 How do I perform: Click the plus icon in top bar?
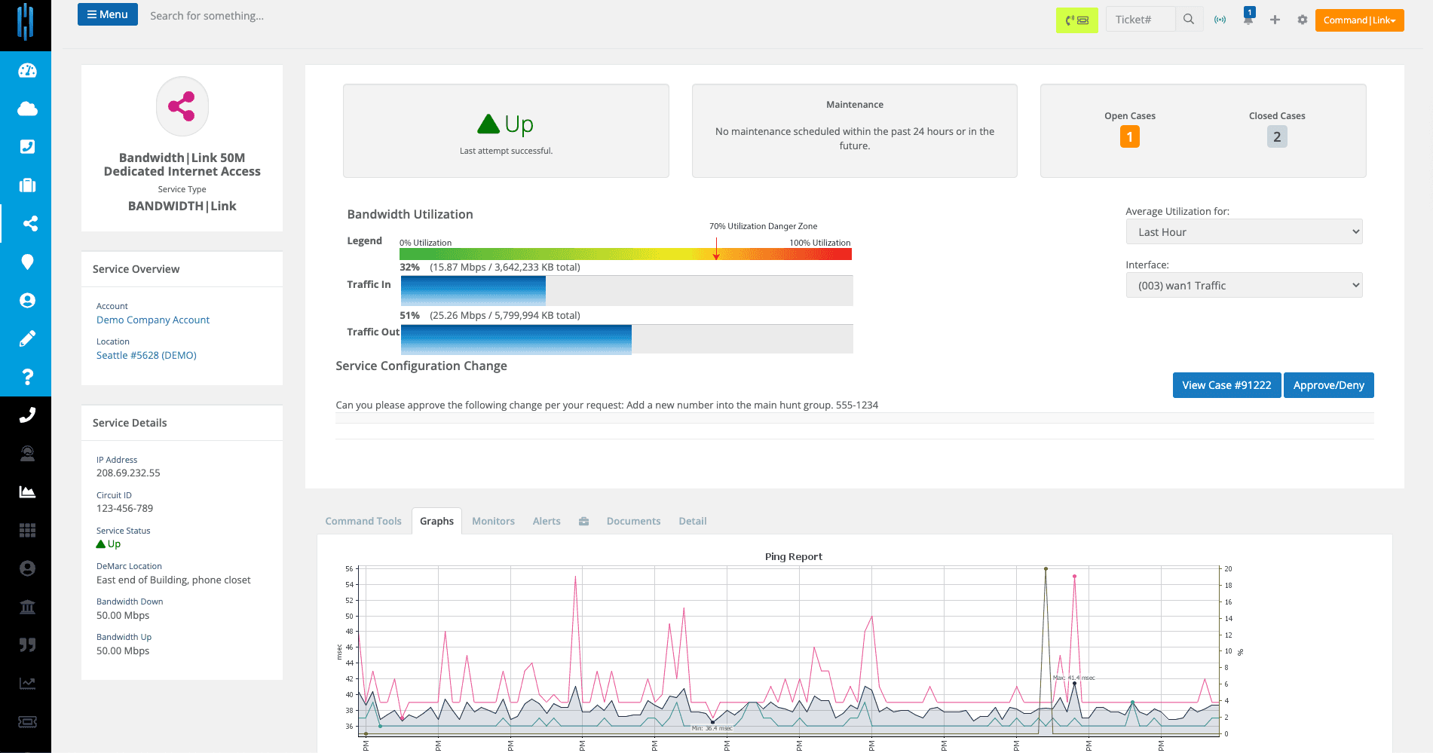(x=1275, y=20)
